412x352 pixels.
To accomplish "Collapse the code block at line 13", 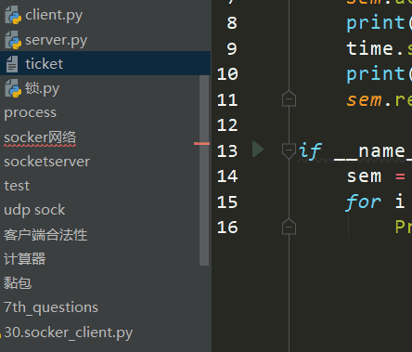I will coord(289,150).
